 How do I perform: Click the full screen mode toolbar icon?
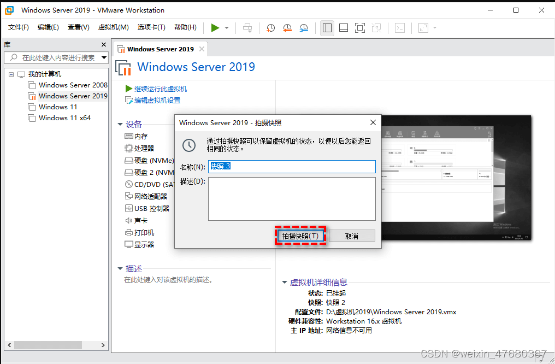(x=360, y=28)
